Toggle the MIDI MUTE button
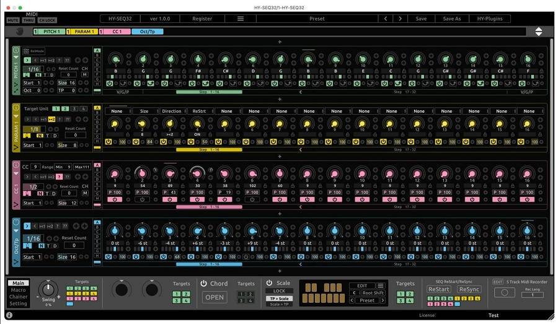 (12, 20)
